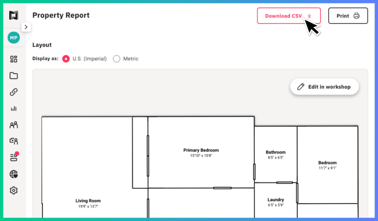The width and height of the screenshot is (378, 221).
Task: Click the Matterport logo icon
Action: pyautogui.click(x=14, y=15)
